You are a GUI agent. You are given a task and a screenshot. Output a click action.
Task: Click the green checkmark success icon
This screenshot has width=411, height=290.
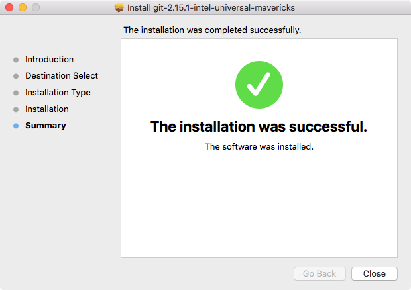tap(259, 85)
